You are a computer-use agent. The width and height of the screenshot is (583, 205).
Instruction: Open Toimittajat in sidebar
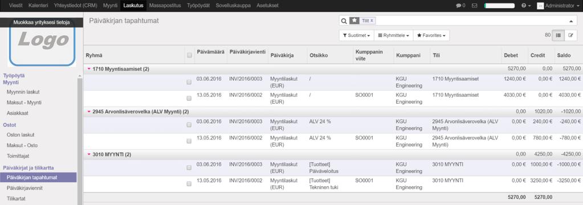click(x=18, y=156)
